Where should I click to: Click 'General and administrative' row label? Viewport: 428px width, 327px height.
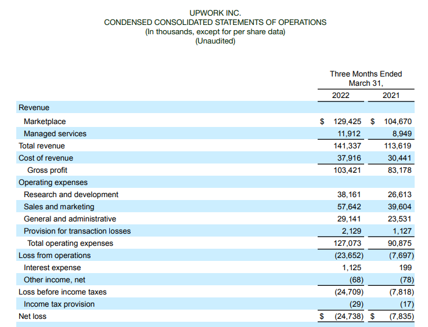point(70,219)
